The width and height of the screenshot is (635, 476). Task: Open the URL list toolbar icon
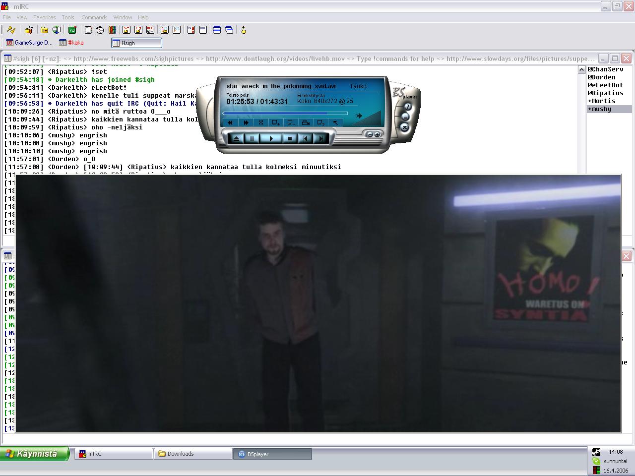(203, 30)
